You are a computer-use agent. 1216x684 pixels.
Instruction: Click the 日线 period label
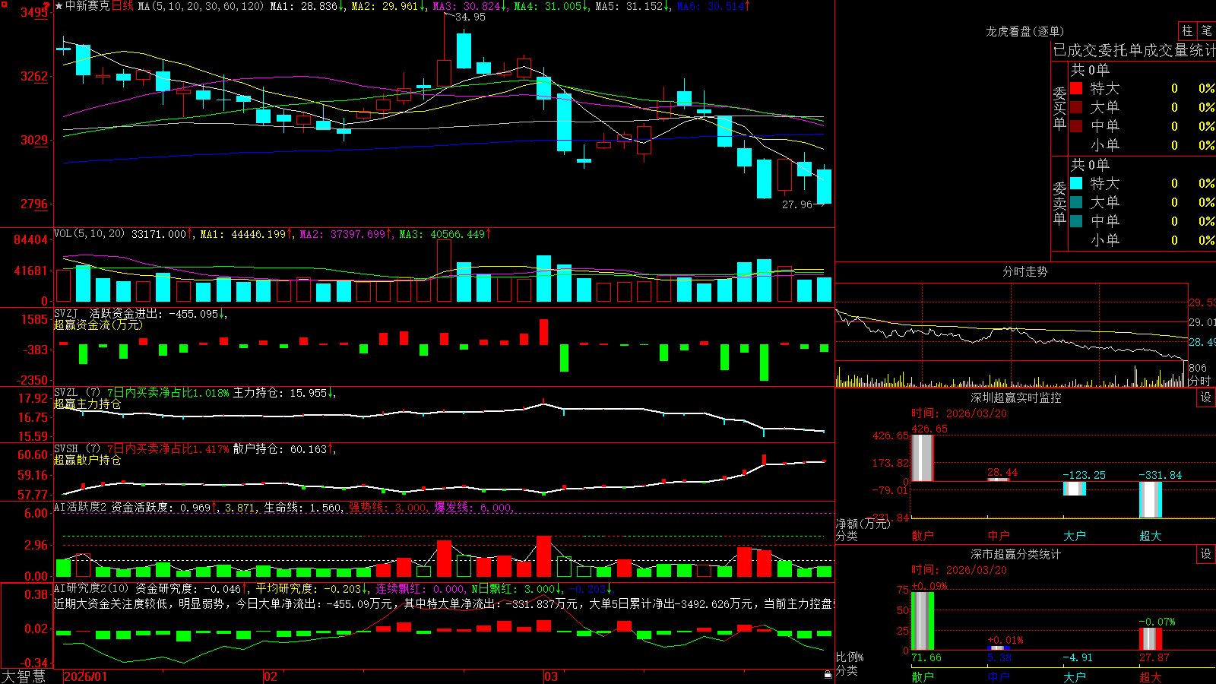tap(122, 6)
